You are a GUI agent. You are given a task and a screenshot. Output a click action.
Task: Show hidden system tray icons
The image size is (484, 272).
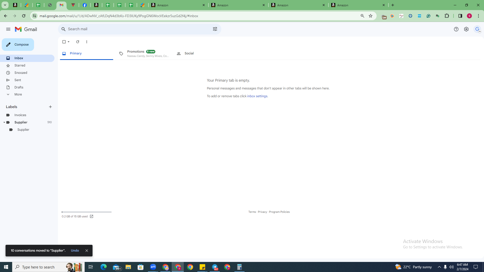click(x=439, y=267)
